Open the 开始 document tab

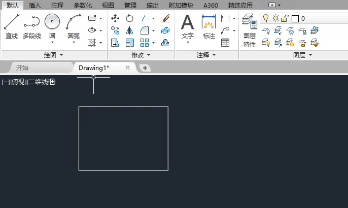click(22, 67)
